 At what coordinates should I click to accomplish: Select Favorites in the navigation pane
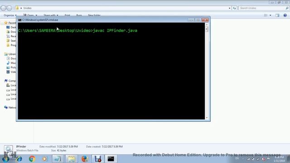click(x=10, y=23)
